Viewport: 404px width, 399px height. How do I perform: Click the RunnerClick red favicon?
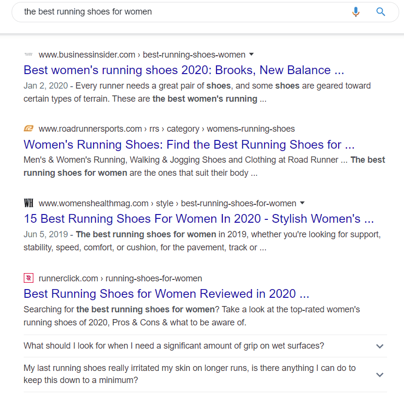[29, 278]
